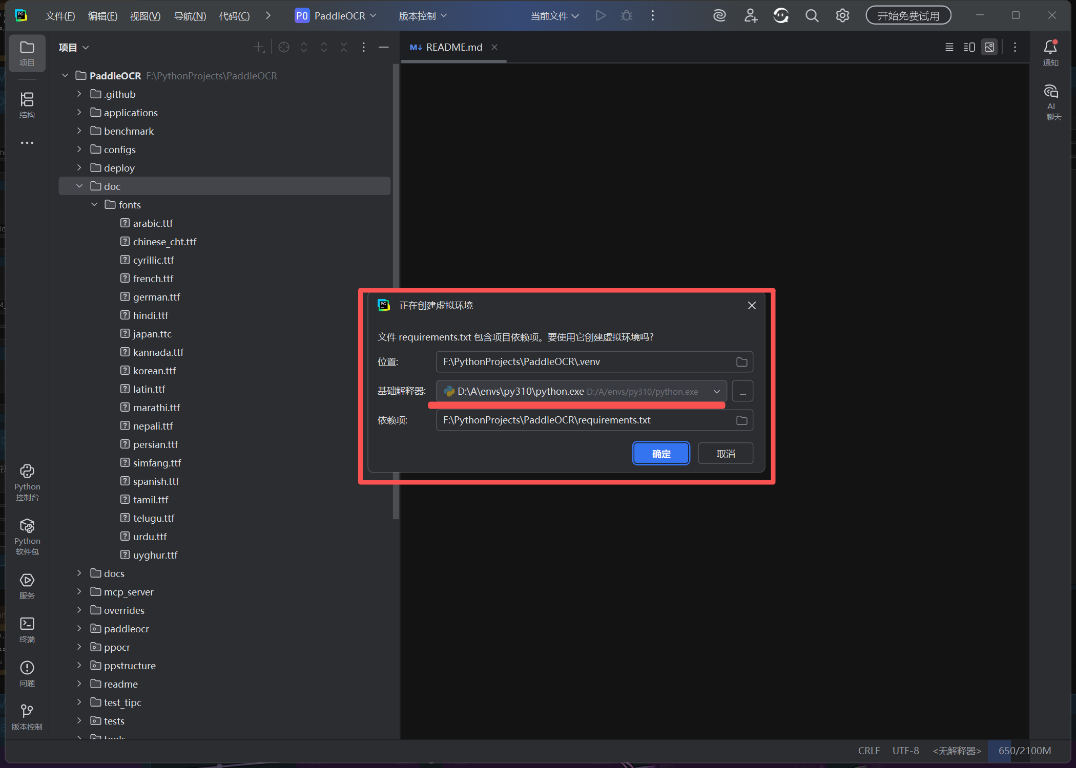Open the Navigate menu
This screenshot has height=768, width=1076.
pos(190,16)
